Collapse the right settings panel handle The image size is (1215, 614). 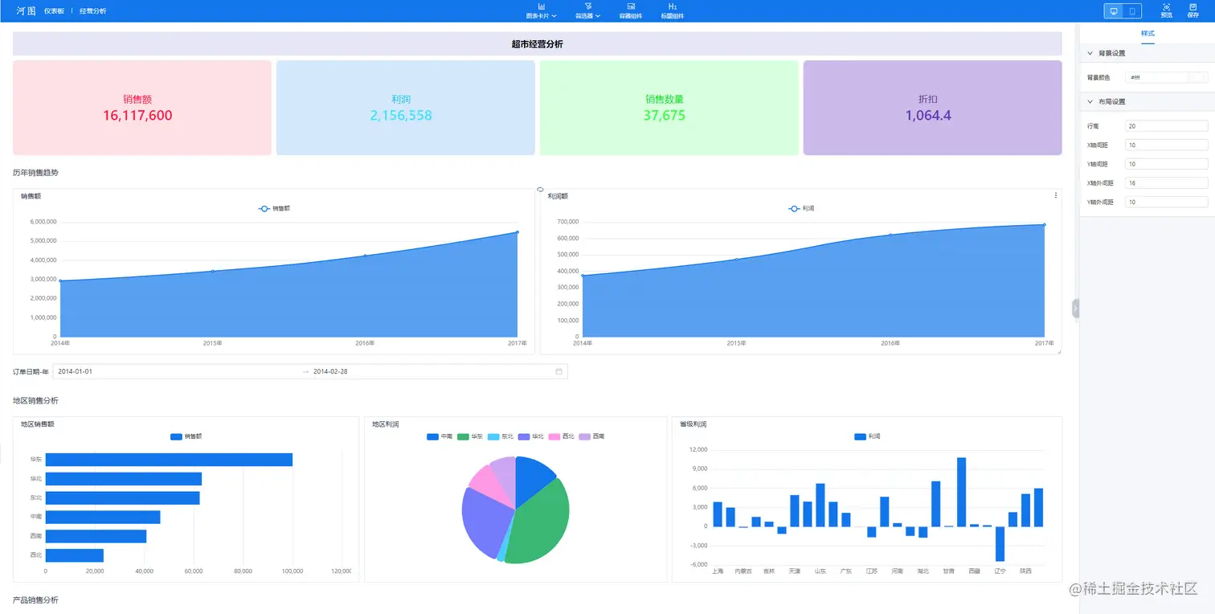pyautogui.click(x=1075, y=309)
